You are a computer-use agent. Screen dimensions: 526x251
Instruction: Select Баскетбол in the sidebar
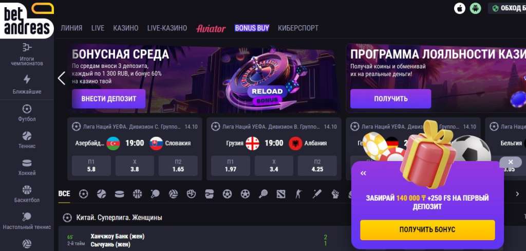click(27, 194)
